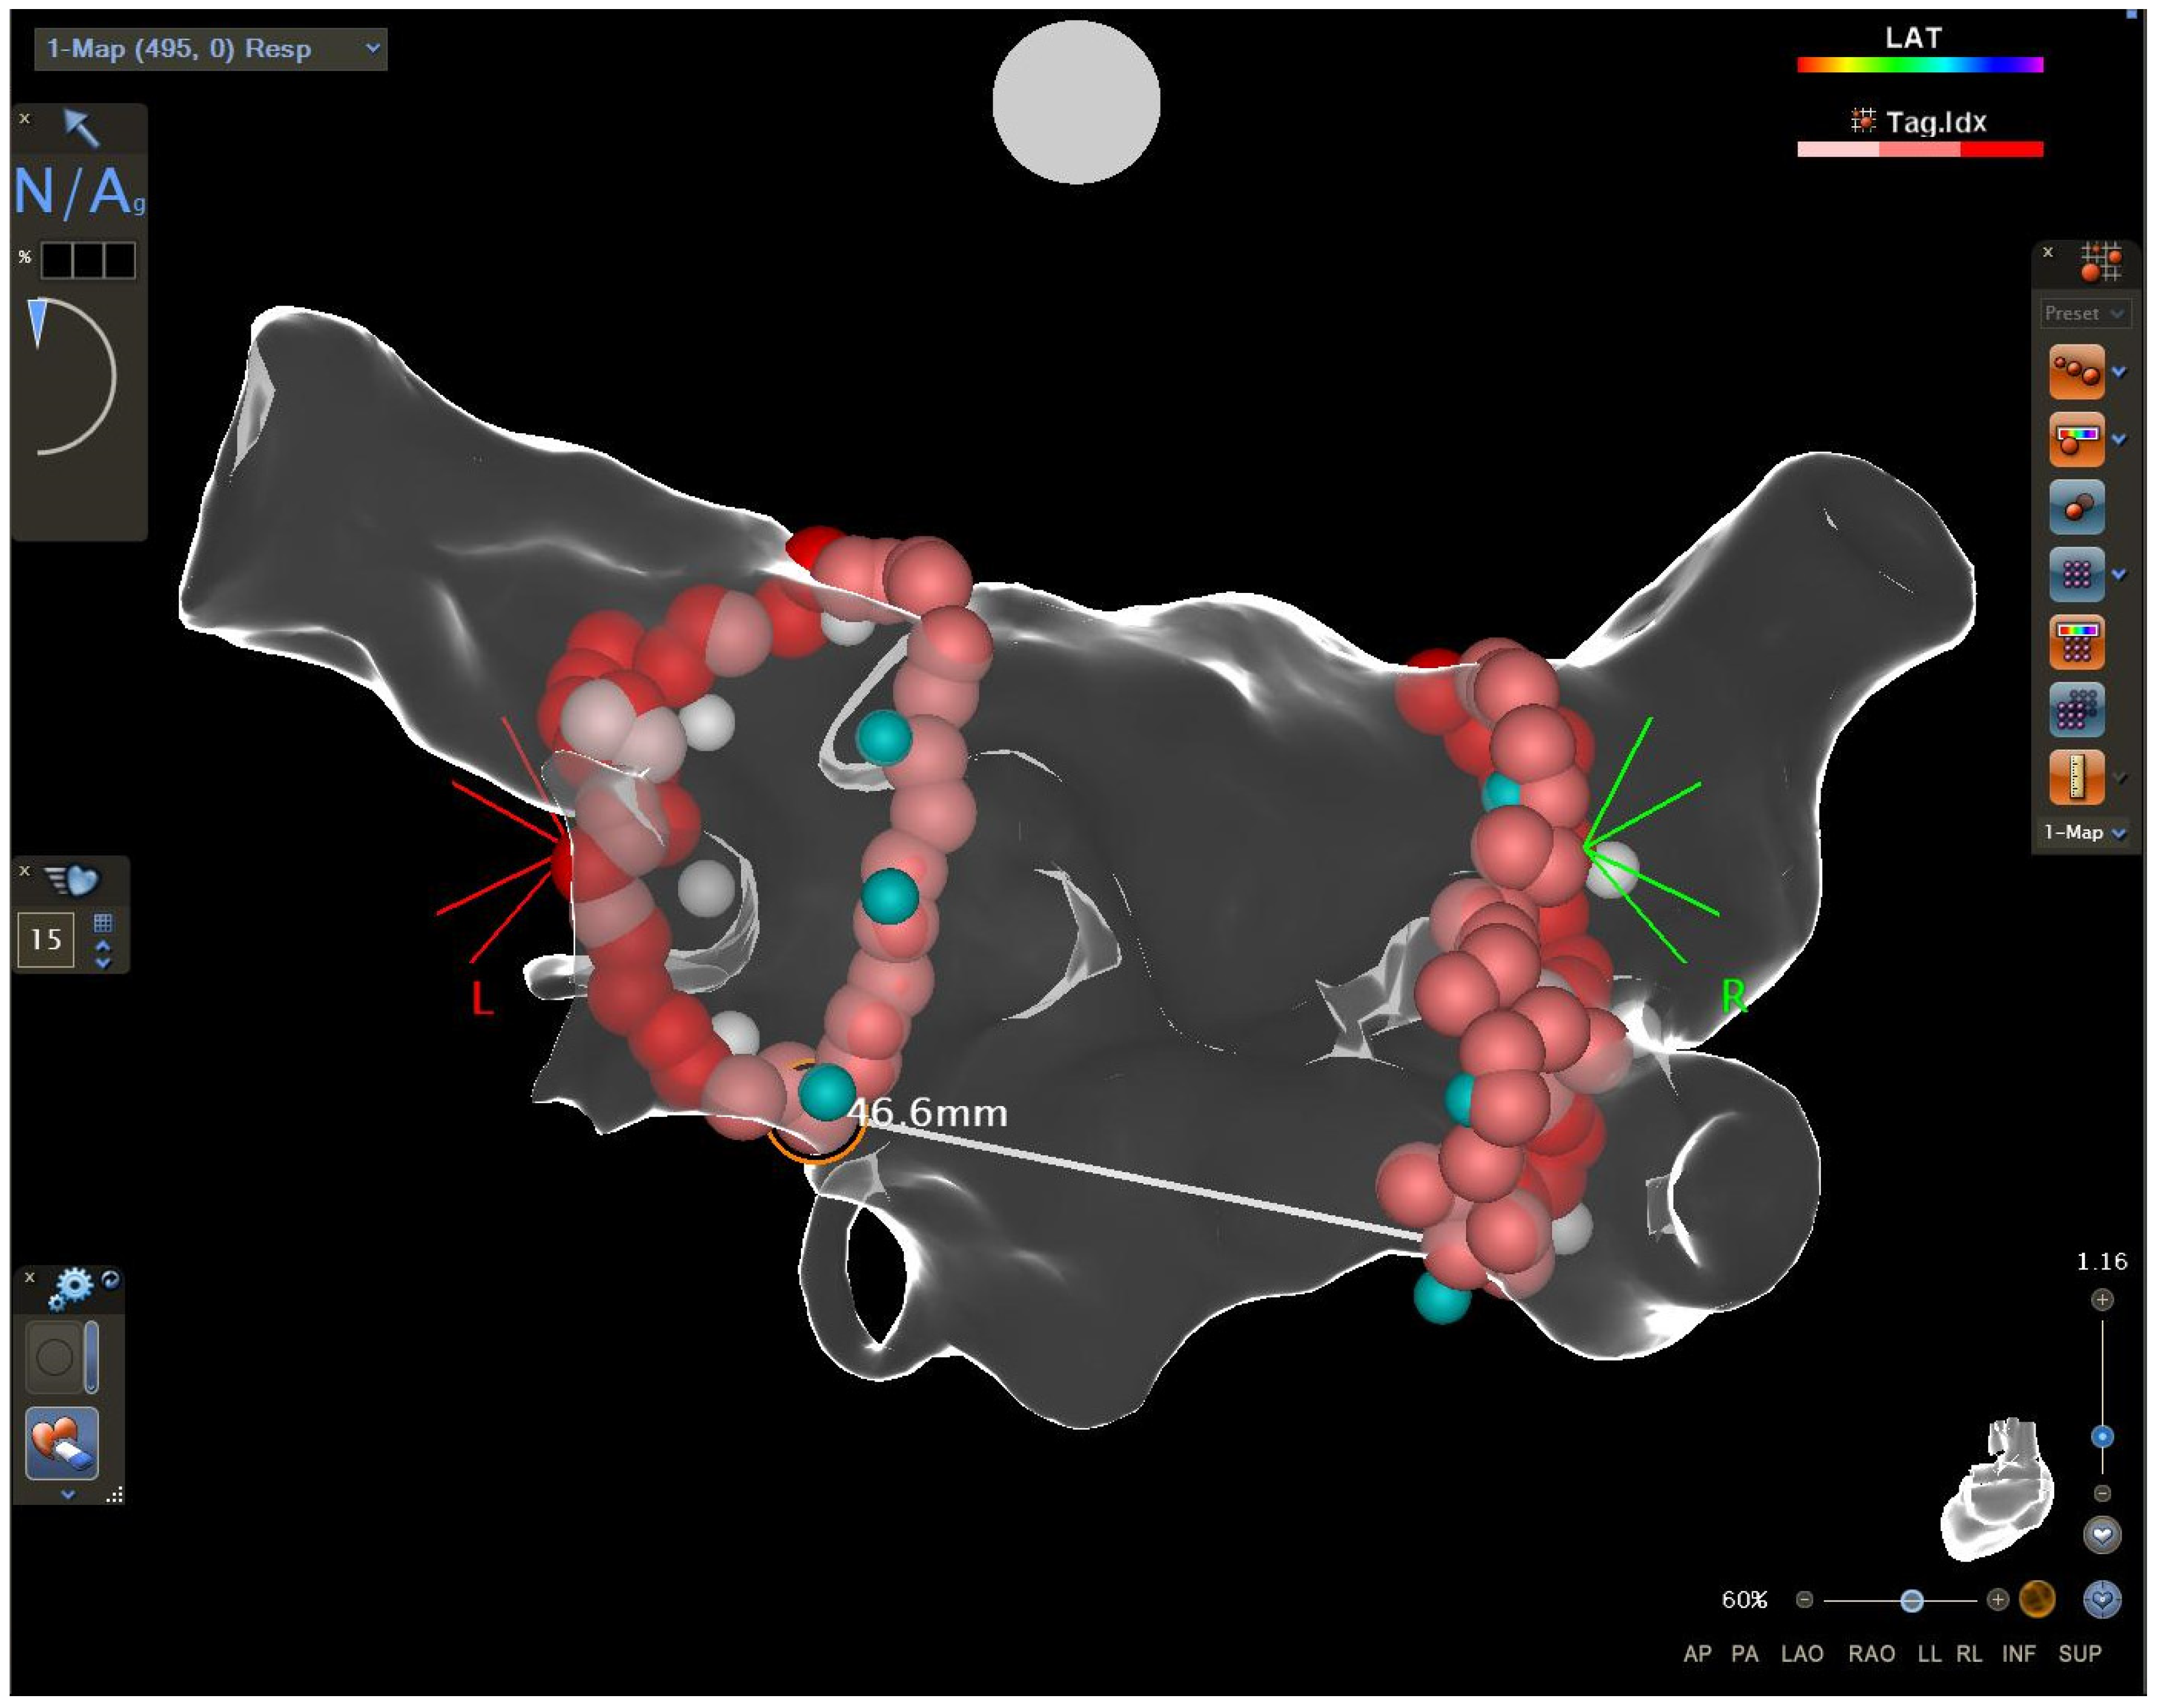2164x1708 pixels.
Task: Select the ruler distance measurement tool
Action: coord(2076,777)
